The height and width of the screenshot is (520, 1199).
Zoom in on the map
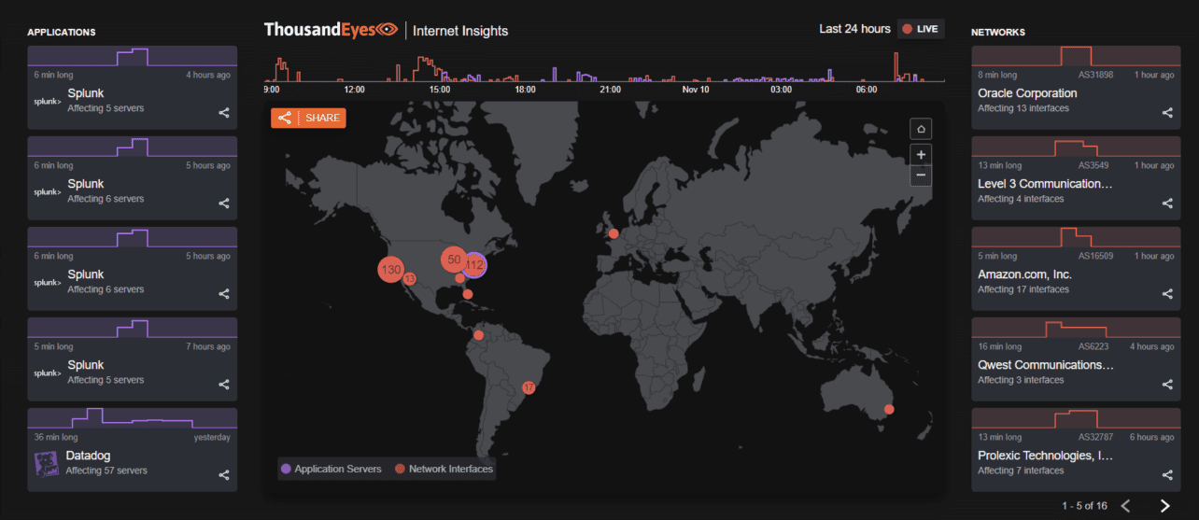pos(921,155)
